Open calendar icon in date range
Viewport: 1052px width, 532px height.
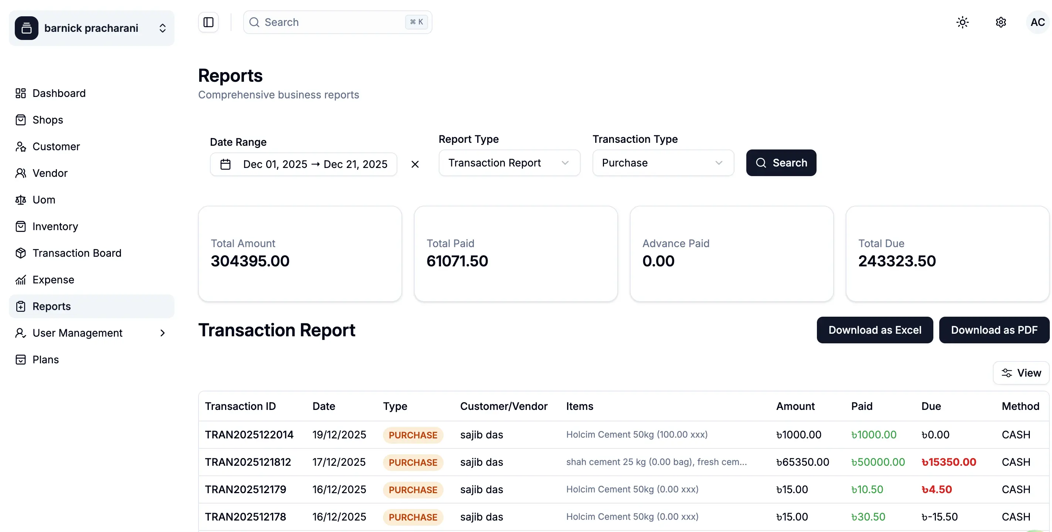[225, 164]
